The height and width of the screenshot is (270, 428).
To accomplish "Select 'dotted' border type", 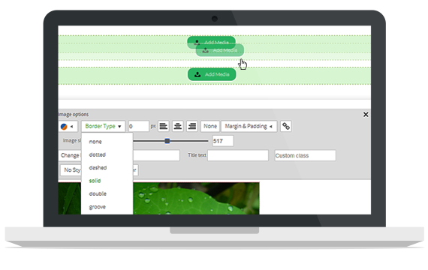I will [97, 154].
